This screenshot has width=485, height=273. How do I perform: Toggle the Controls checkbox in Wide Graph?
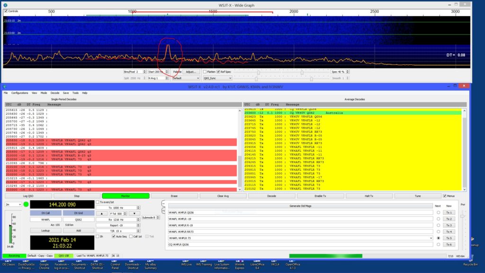6,11
